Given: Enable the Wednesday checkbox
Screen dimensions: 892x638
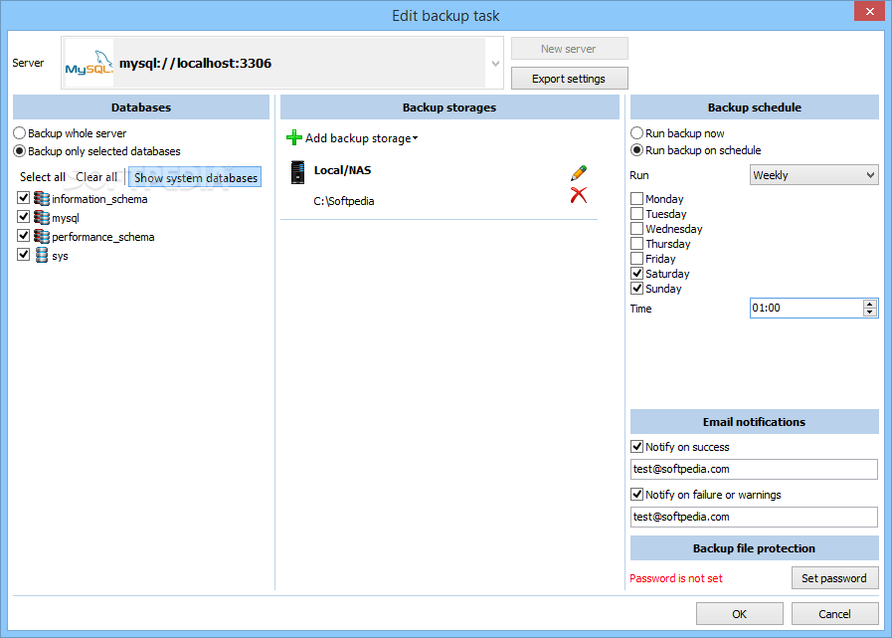Looking at the screenshot, I should (x=637, y=229).
